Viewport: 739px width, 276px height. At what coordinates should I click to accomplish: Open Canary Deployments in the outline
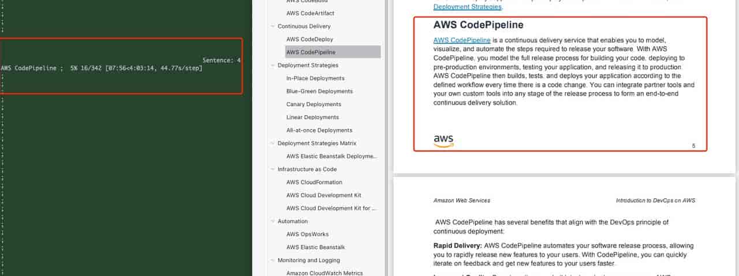pos(313,104)
